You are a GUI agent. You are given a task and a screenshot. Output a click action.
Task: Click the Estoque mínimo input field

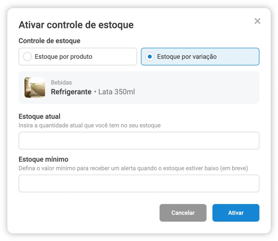tap(139, 183)
